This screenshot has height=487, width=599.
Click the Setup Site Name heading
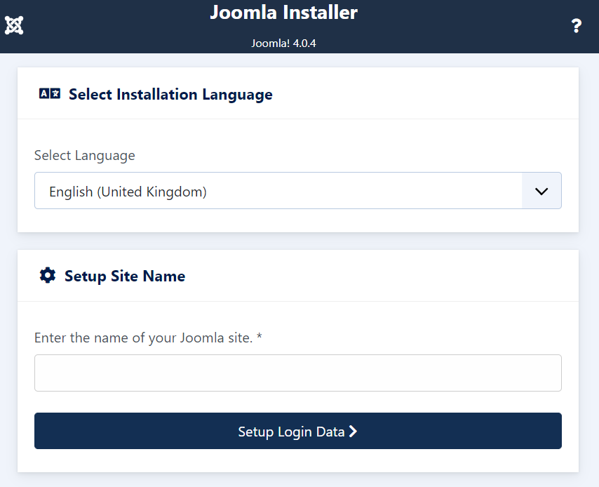125,276
